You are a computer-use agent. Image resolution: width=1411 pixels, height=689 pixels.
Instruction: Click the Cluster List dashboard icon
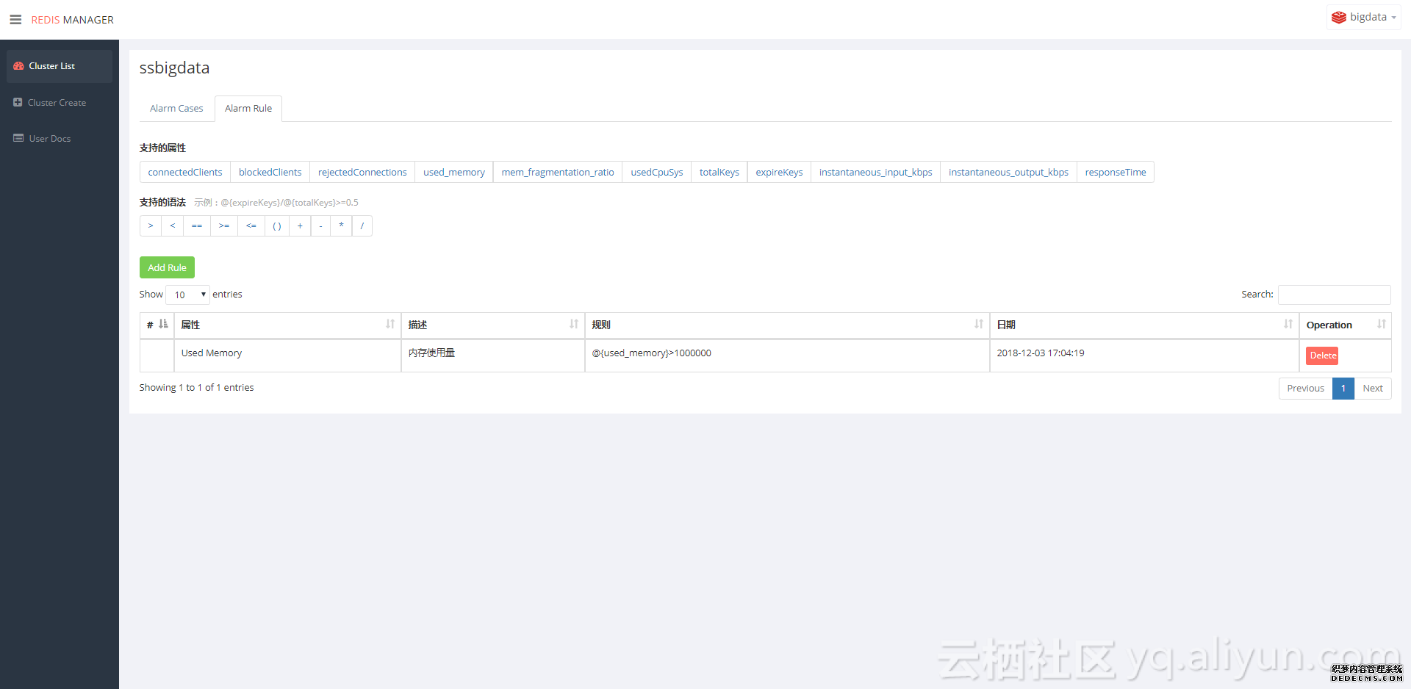click(x=18, y=66)
